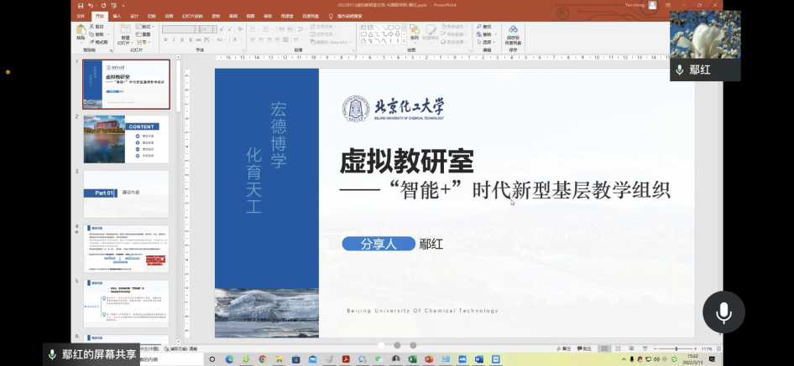794x366 pixels.
Task: Click the Format Painter brush icon
Action: point(91,42)
